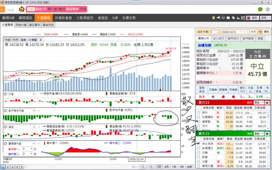Click help icon beside 區間成交金額

[x=219, y=56]
